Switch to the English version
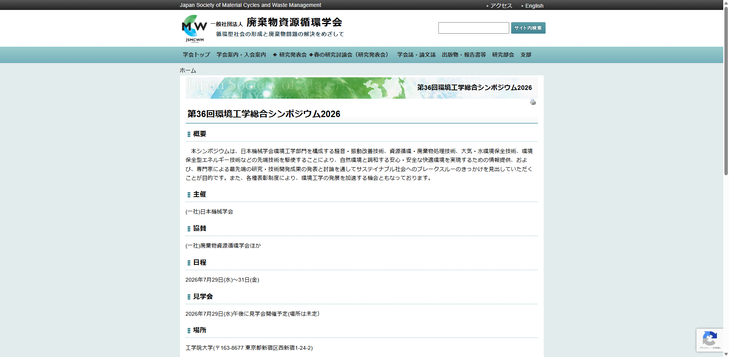This screenshot has width=729, height=357. click(x=534, y=5)
